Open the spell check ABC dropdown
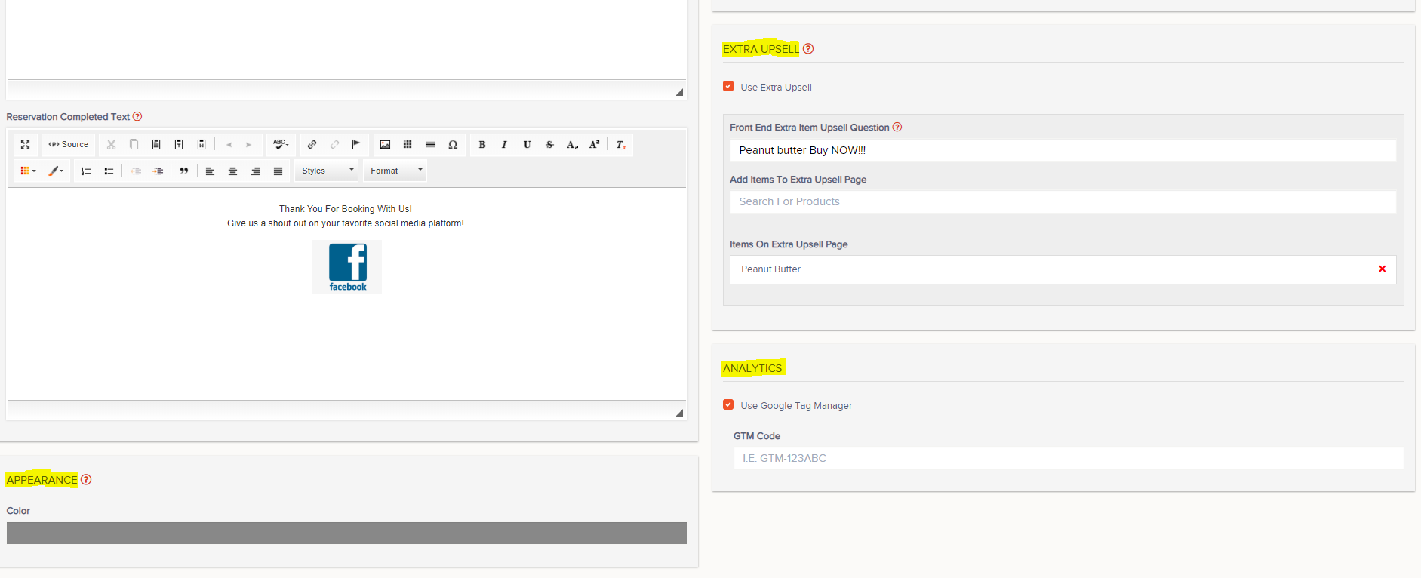 click(281, 145)
